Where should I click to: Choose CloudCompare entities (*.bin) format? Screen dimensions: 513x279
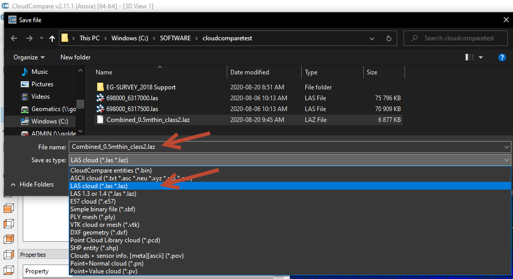290,171
